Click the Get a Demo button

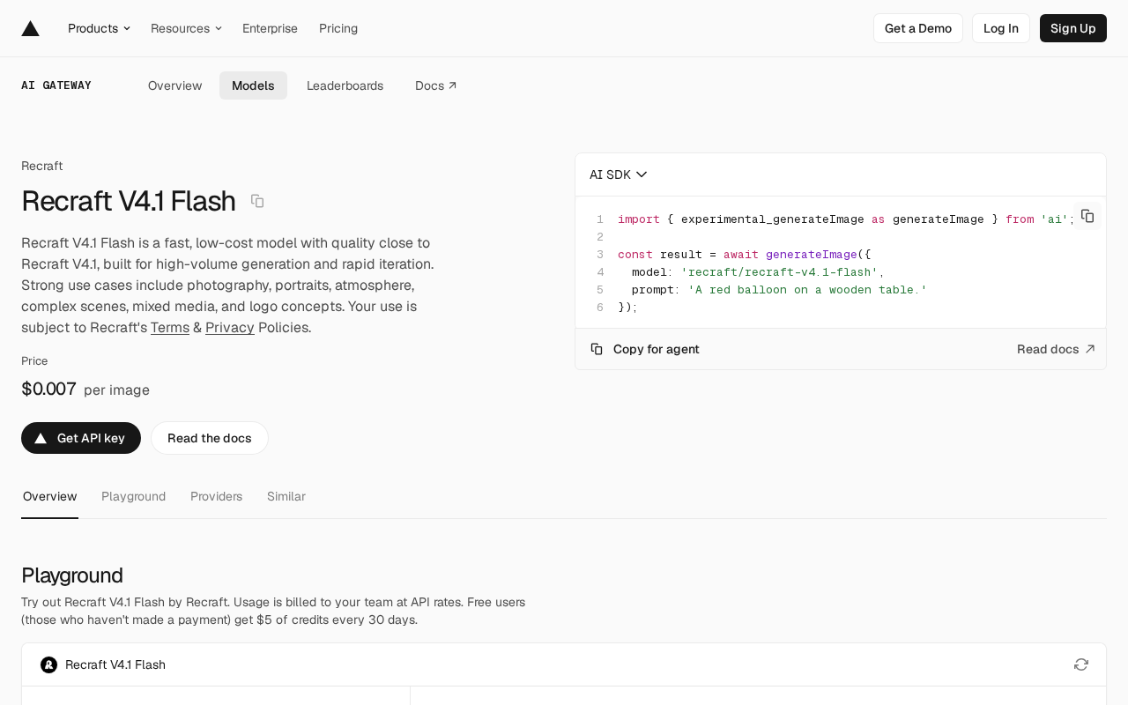click(918, 28)
